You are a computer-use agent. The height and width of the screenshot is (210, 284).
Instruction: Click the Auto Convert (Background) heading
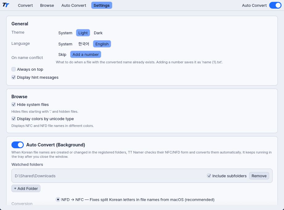click(x=56, y=145)
